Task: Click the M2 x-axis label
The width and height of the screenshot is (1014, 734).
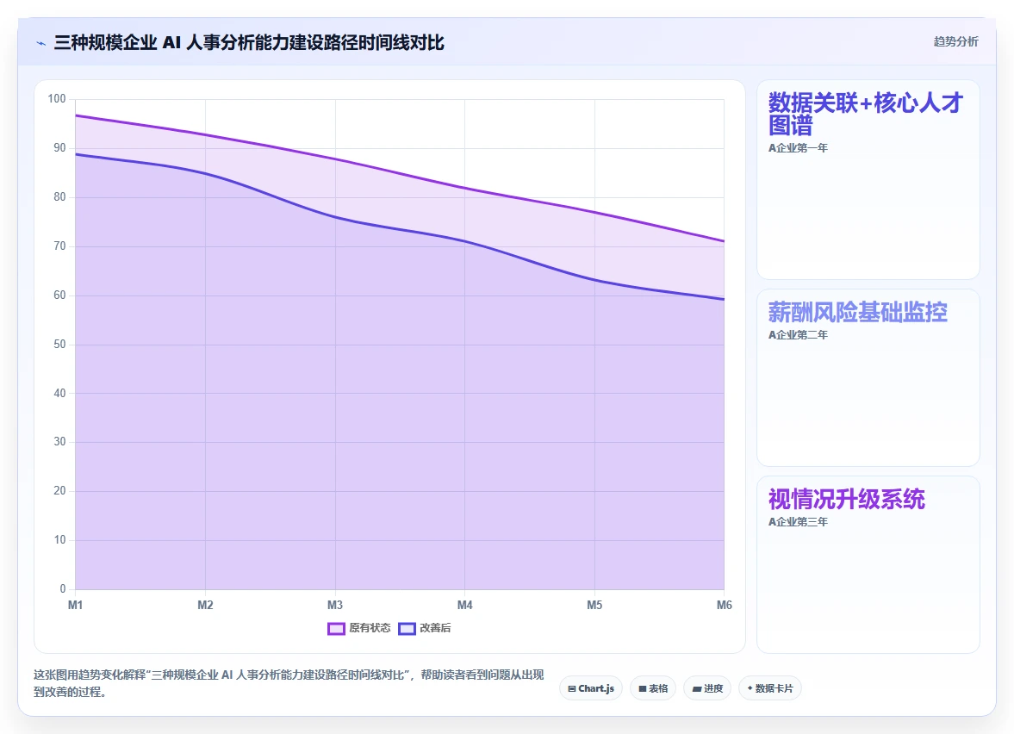Action: pos(205,606)
